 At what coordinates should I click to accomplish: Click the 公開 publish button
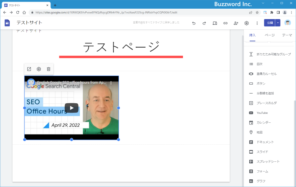270,23
